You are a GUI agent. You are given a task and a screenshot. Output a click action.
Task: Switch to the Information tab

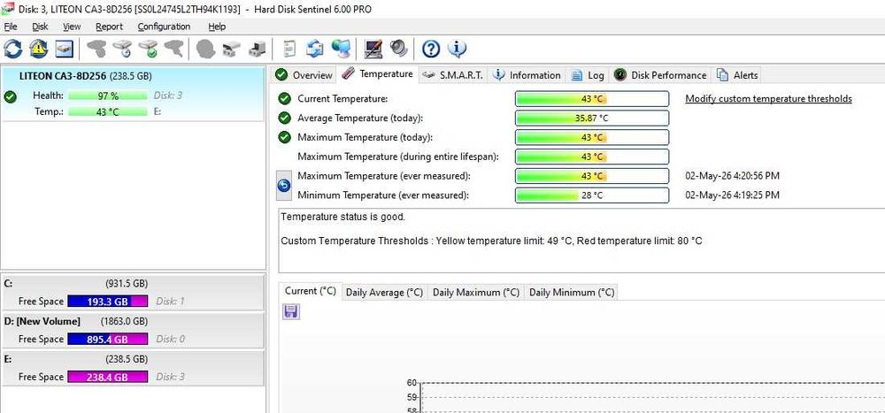[x=527, y=75]
